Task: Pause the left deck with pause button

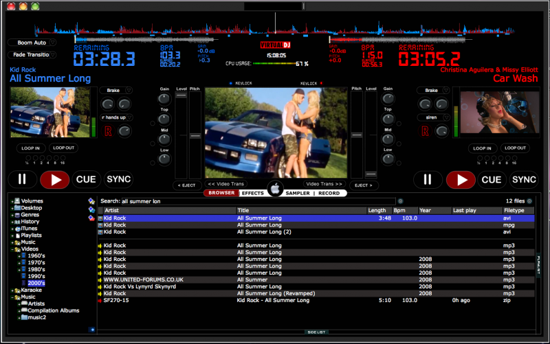Action: pos(23,179)
